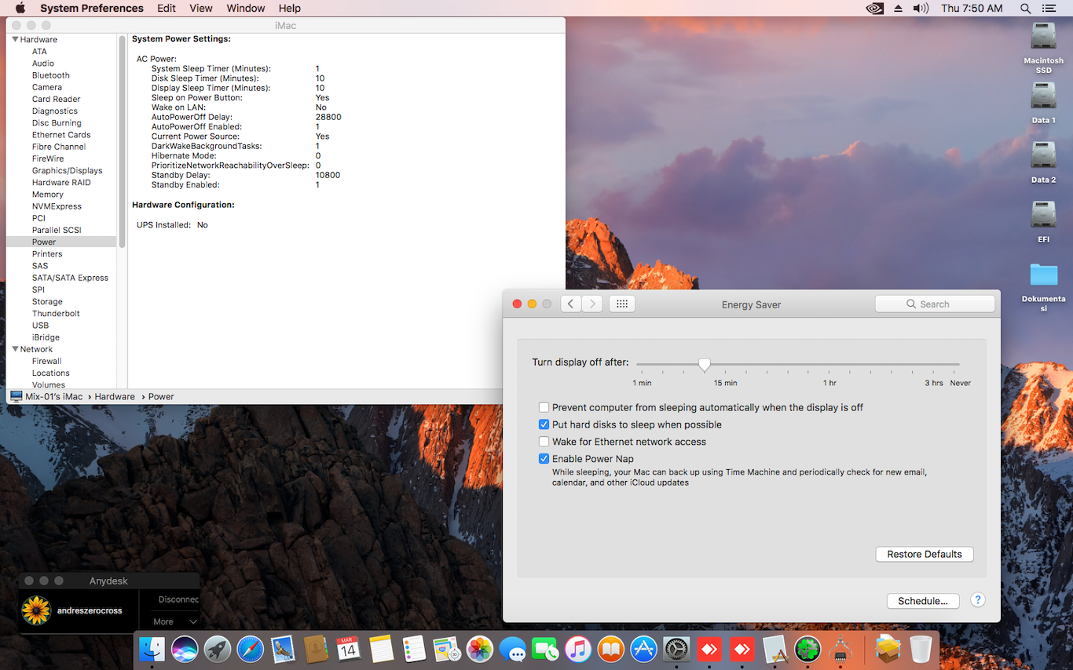1073x670 pixels.
Task: Click the NVIDIA menu bar icon
Action: 874,9
